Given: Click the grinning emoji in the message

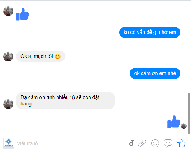Looking at the screenshot, I should [x=58, y=56].
